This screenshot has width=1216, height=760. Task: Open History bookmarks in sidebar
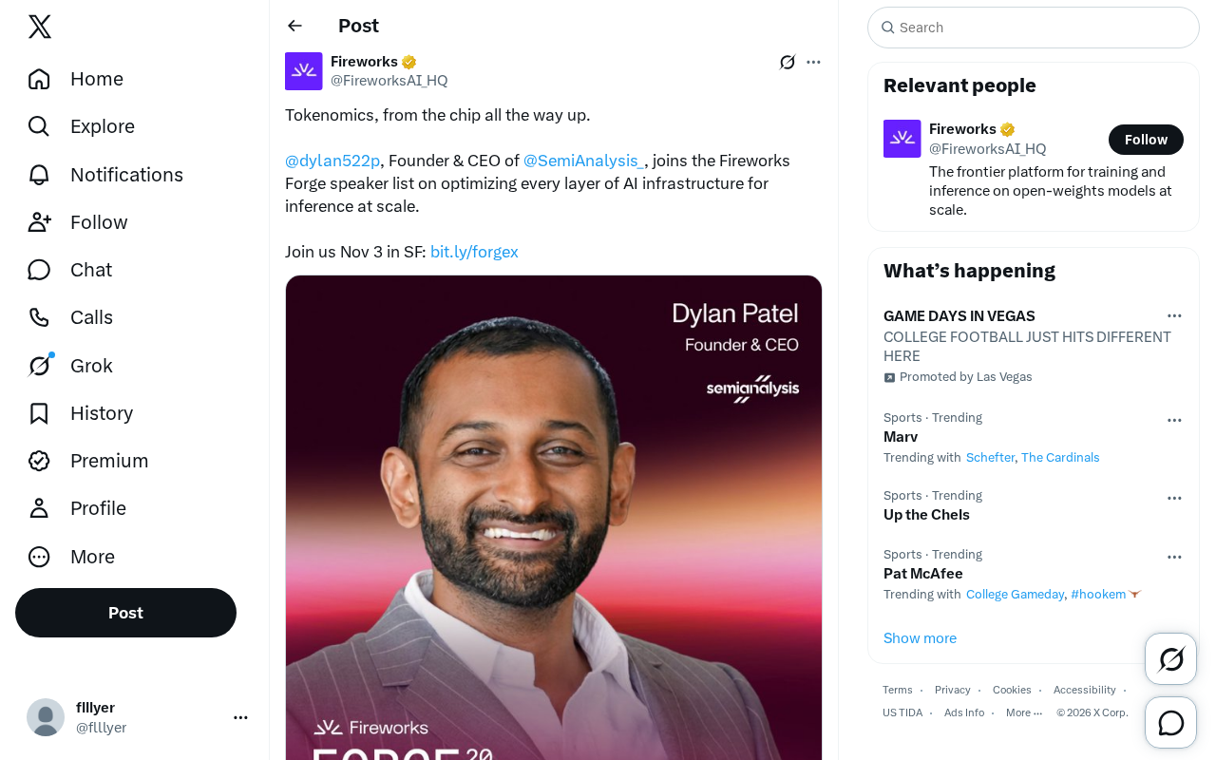[x=81, y=413]
